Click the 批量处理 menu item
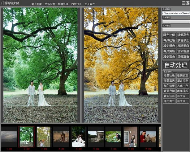This screenshot has width=190, height=152. click(63, 4)
